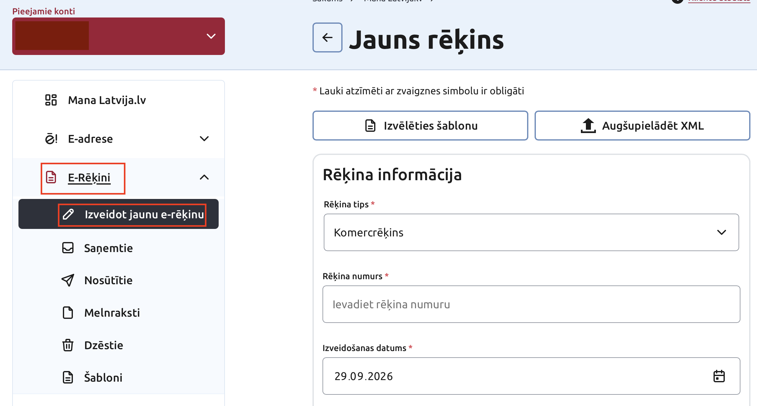Open Šabloni templates list
The height and width of the screenshot is (406, 757).
(x=103, y=378)
